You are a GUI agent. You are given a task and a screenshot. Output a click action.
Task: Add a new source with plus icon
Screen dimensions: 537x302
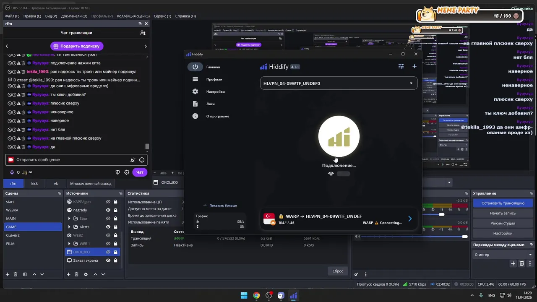click(68, 274)
